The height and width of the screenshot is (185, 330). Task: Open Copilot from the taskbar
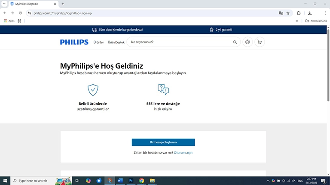(x=88, y=181)
